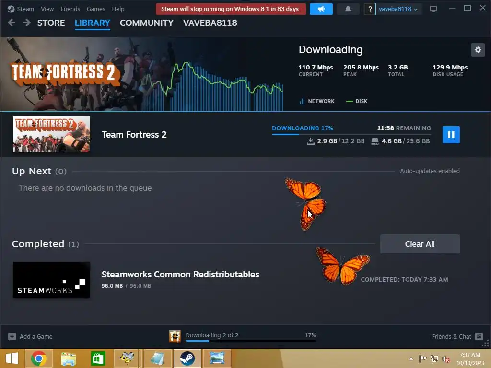Click the Steam logo in the menu bar
491x368 pixels.
pyautogui.click(x=11, y=9)
